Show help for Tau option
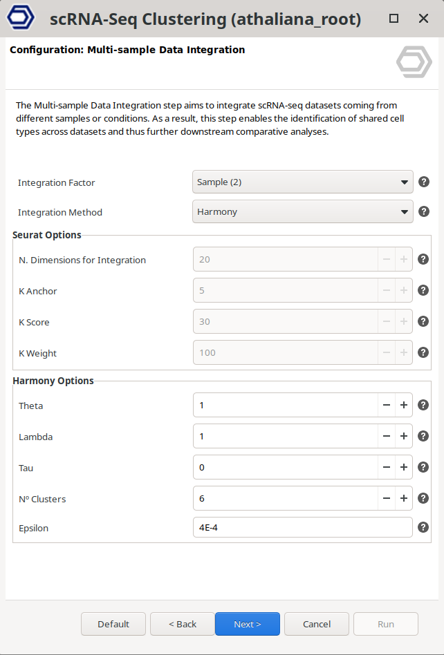Image resolution: width=444 pixels, height=655 pixels. [424, 468]
